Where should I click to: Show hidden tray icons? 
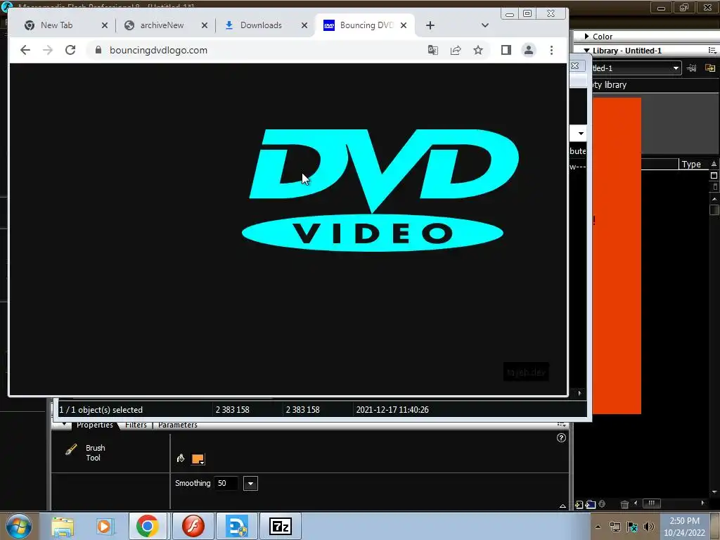click(598, 527)
